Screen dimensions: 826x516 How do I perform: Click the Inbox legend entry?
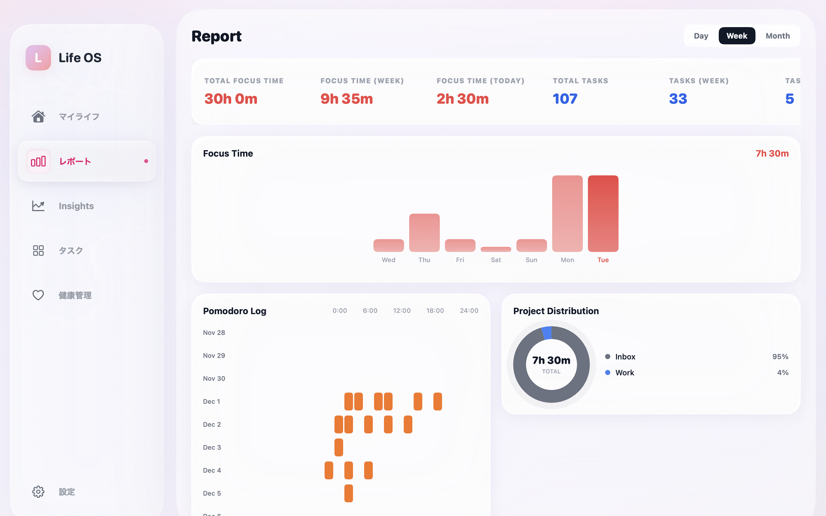coord(625,357)
